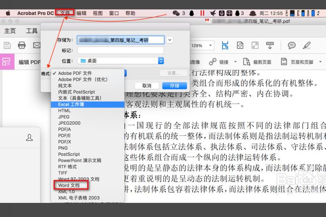Click the read mode keyboard icon
The height and width of the screenshot is (217, 326).
click(x=270, y=45)
